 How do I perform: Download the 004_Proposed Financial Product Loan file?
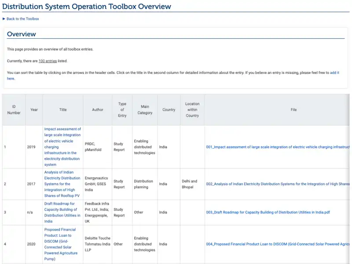tap(278, 244)
